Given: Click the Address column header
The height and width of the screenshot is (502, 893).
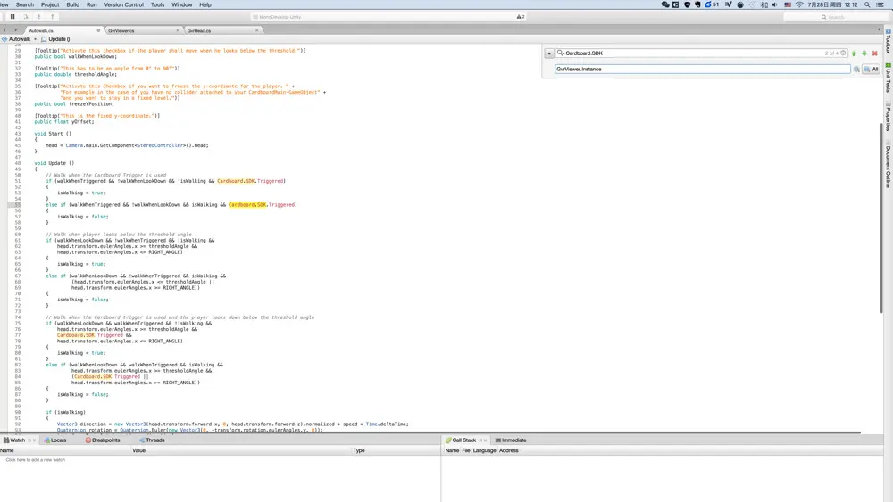Looking at the screenshot, I should pos(509,450).
